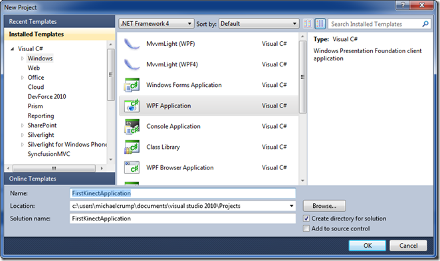This screenshot has width=440, height=261.
Task: Open the dialog Help question-mark button
Action: click(x=403, y=5)
